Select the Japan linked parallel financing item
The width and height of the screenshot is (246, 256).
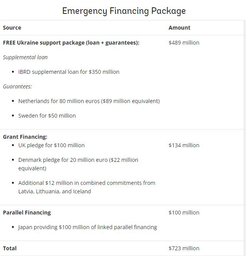point(87,227)
